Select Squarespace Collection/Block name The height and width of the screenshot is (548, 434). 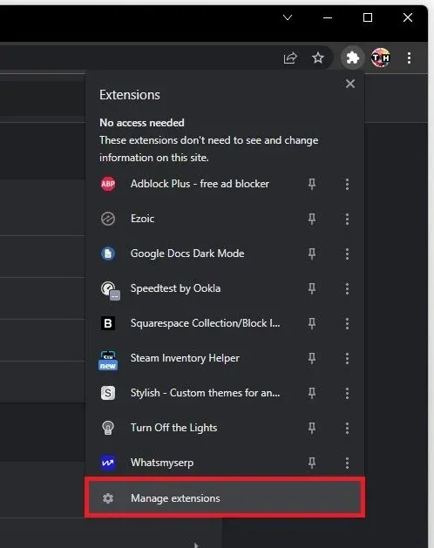[206, 323]
